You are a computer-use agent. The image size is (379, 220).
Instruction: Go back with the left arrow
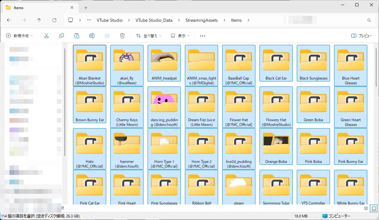click(x=9, y=20)
